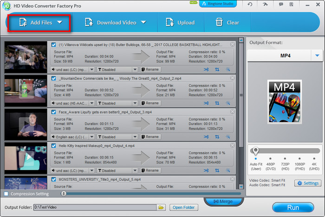
Task: Click Clear to remove all files
Action: 227,23
